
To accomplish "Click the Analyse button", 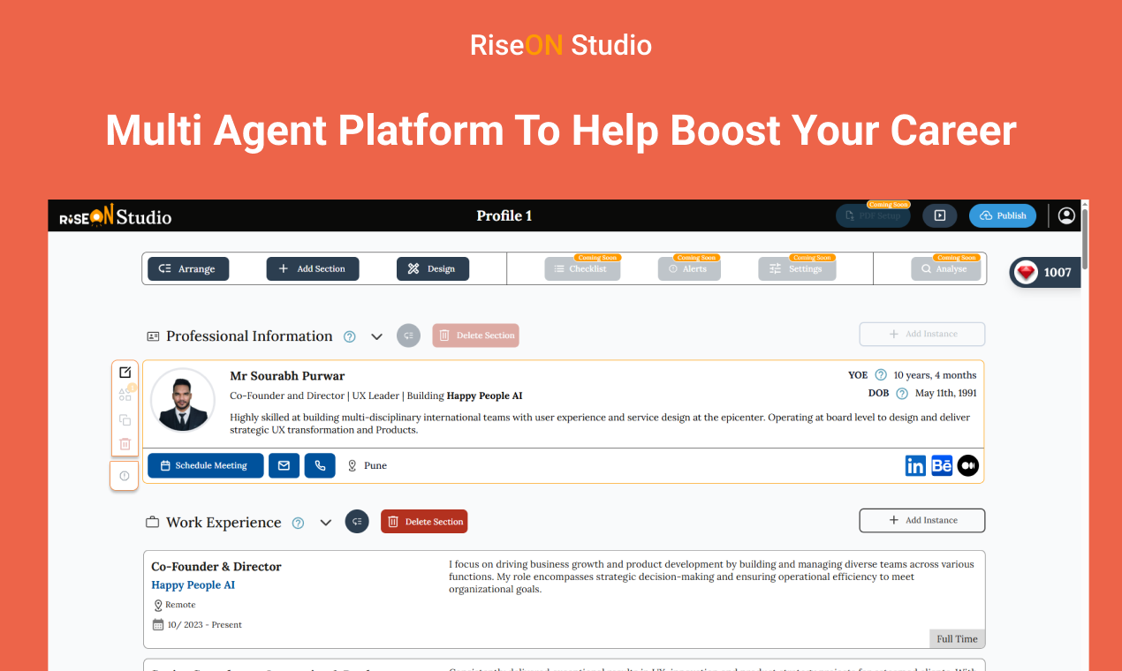I will point(945,268).
